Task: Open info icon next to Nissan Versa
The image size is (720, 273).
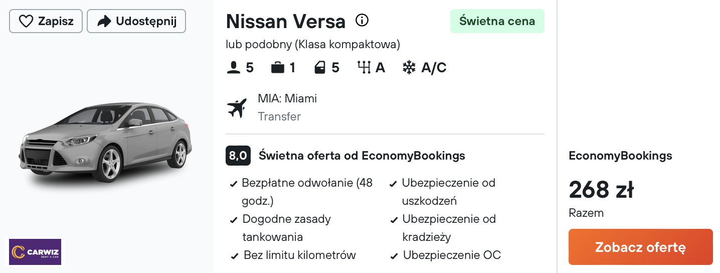Action: click(362, 20)
